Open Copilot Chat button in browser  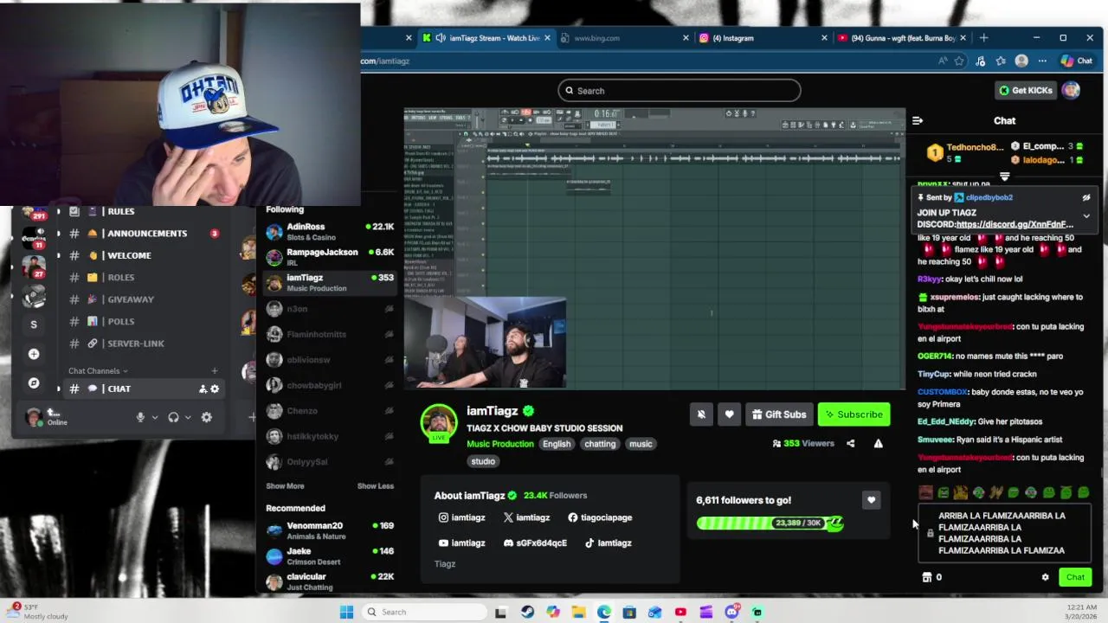(x=1077, y=61)
